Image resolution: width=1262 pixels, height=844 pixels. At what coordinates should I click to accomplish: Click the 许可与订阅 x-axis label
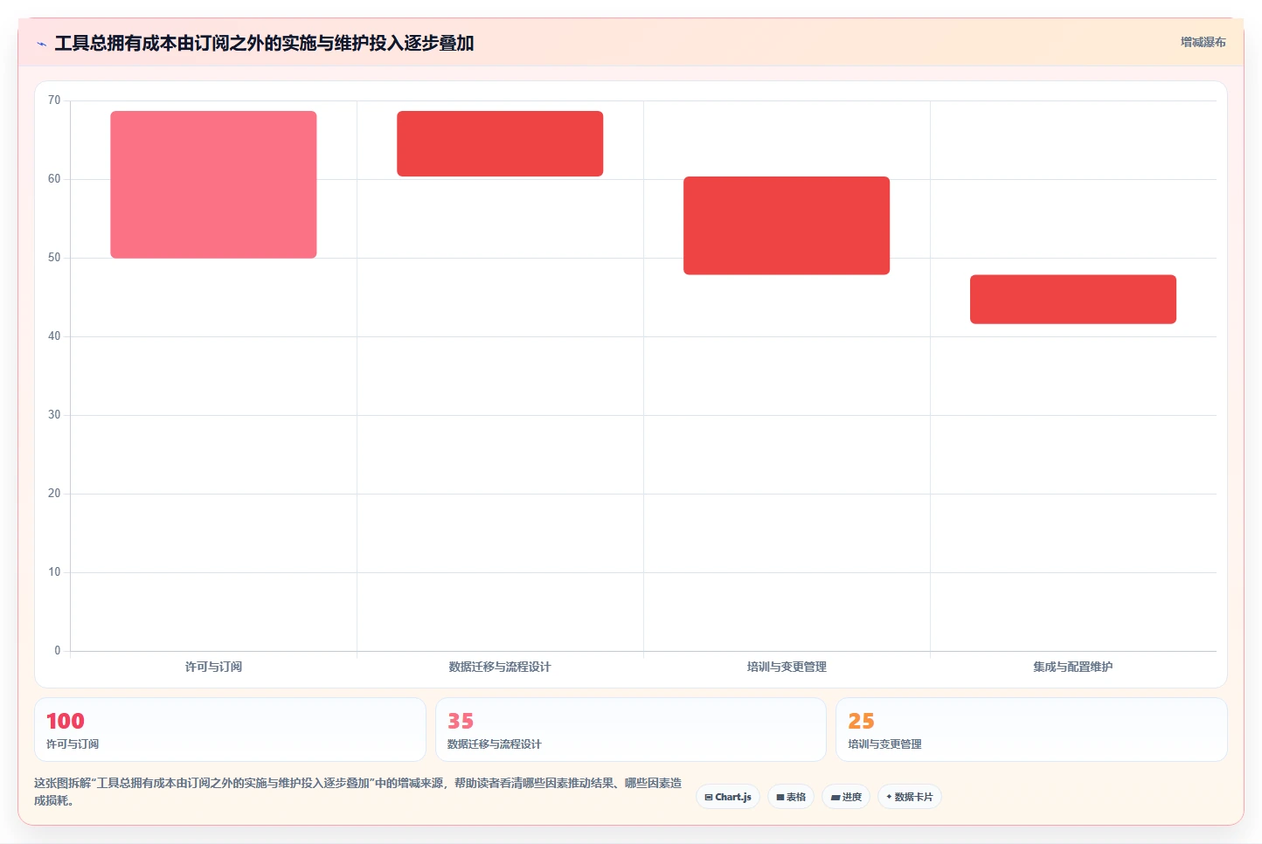213,667
